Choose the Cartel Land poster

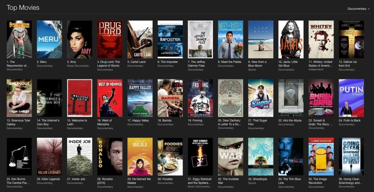(x=140, y=40)
